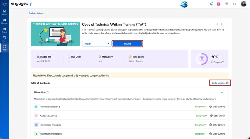The width and height of the screenshot is (250, 139).
Task: Open Minimalism session 1 unit
Action: pyautogui.click(x=50, y=107)
